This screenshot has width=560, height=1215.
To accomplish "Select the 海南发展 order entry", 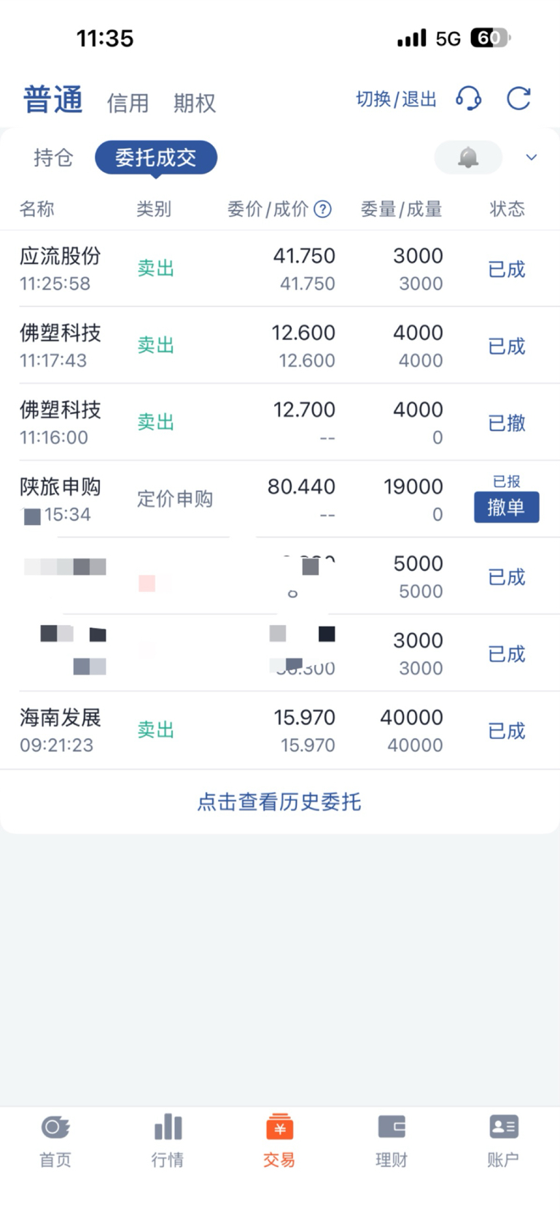I will [280, 731].
